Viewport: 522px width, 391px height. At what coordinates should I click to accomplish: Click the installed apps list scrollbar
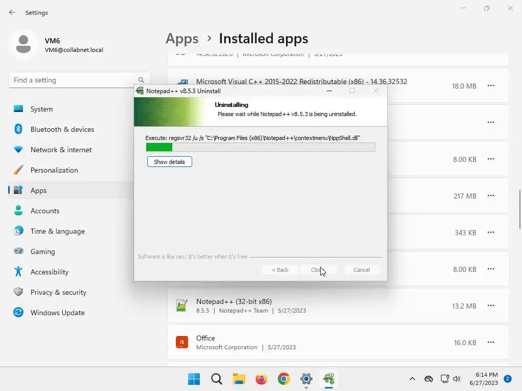519,209
